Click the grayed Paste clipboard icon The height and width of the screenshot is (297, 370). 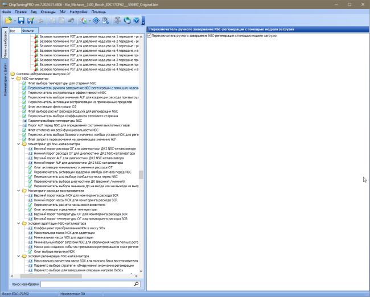tap(61, 20)
